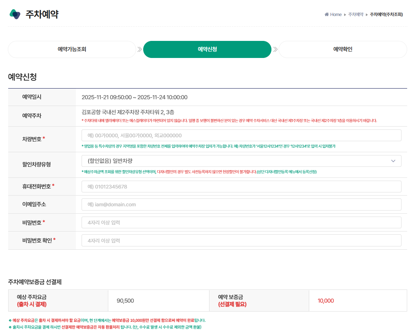415x335 pixels.
Task: Click the arrow between 예약가능조회 and 예약신청 steps
Action: pyautogui.click(x=140, y=49)
